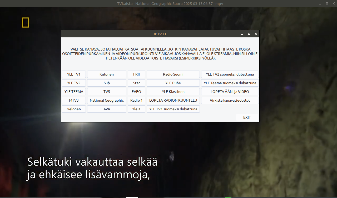Open the YLE TEEMA channel

click(74, 92)
